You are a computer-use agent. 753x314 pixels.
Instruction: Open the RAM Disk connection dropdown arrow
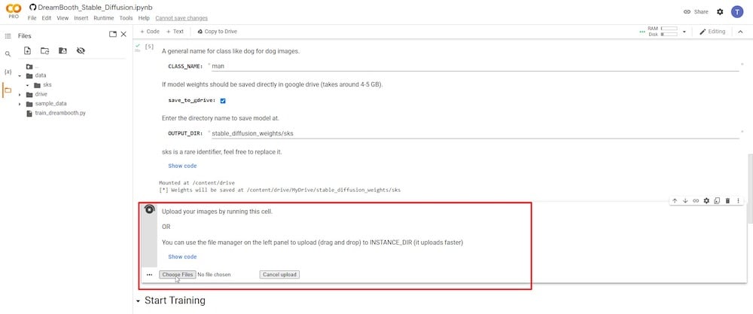[684, 32]
